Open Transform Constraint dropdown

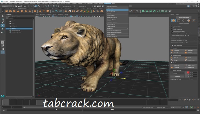coord(184,43)
